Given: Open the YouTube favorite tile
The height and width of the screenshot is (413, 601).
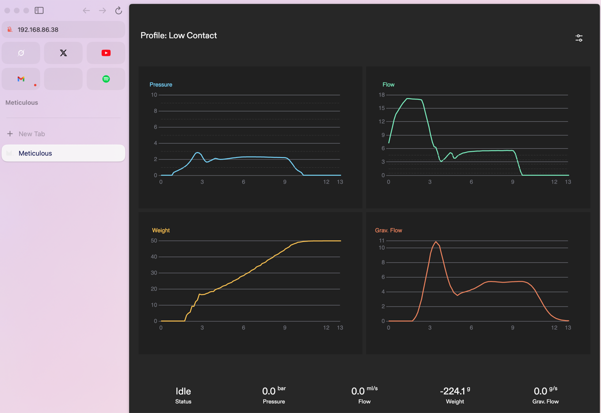Looking at the screenshot, I should click(106, 53).
